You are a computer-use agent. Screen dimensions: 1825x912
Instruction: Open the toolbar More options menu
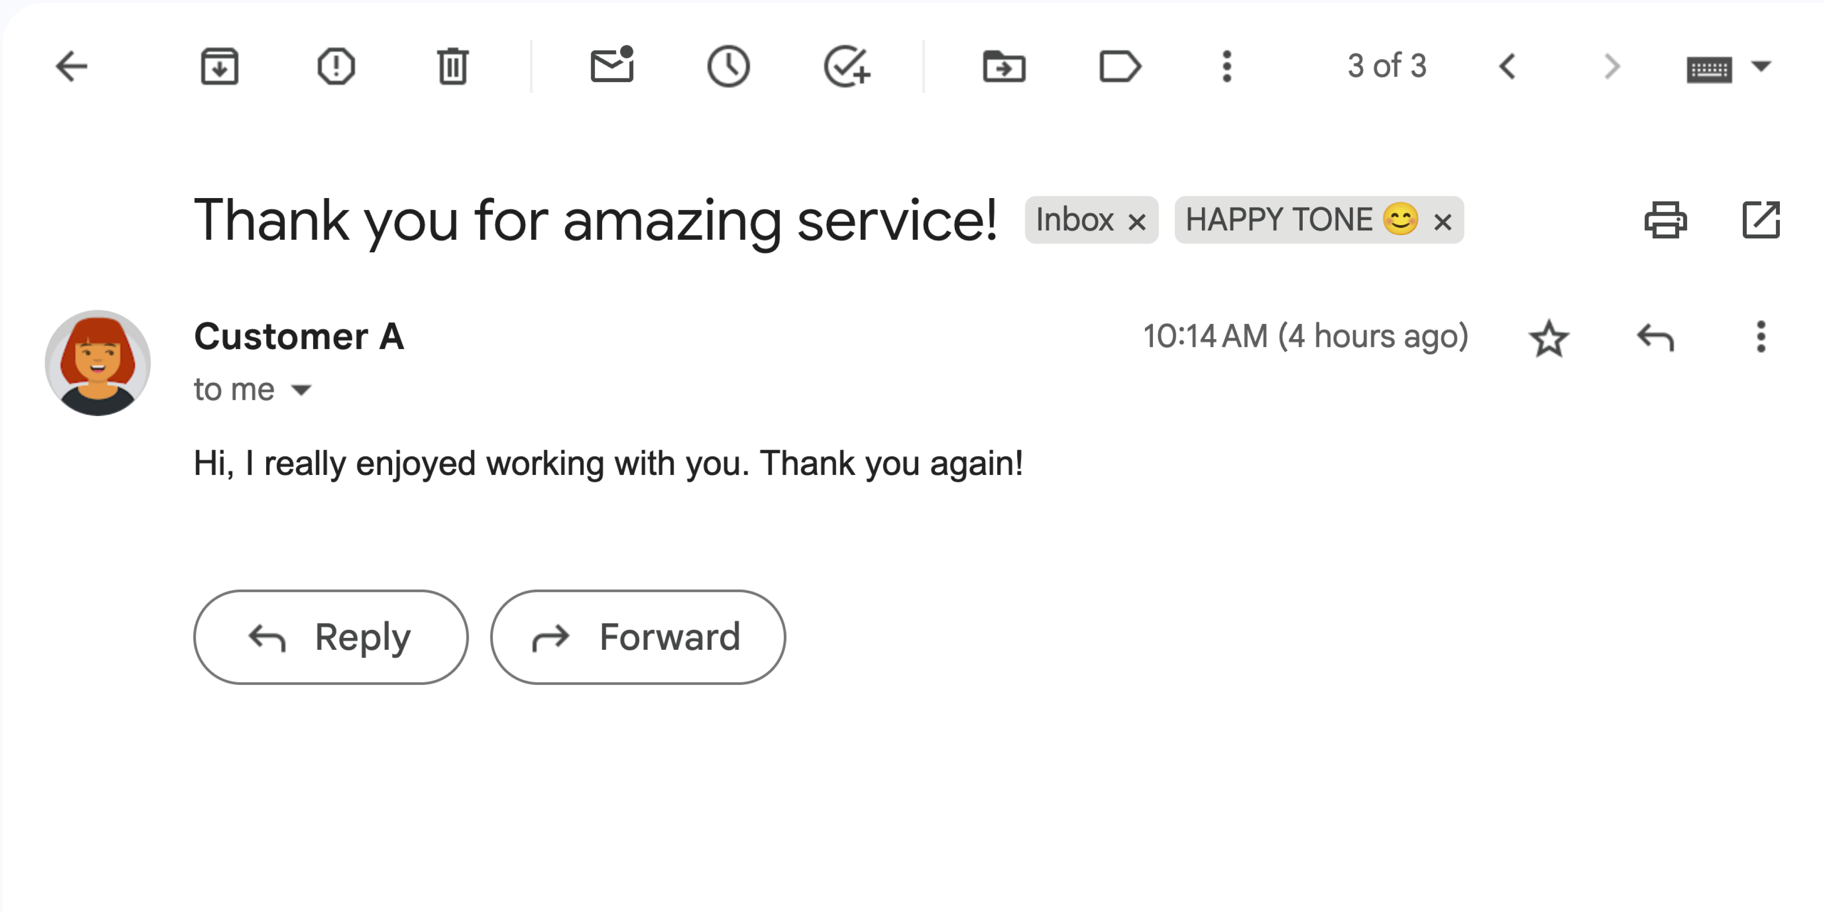click(1226, 66)
